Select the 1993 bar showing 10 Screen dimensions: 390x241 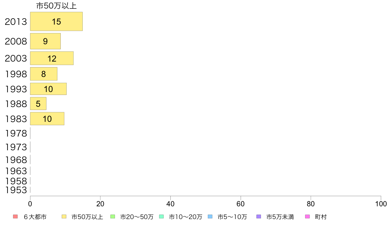(48, 89)
